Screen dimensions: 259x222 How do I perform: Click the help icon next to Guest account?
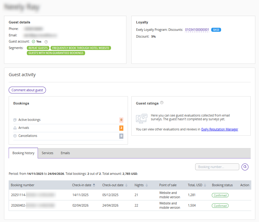click(46, 42)
